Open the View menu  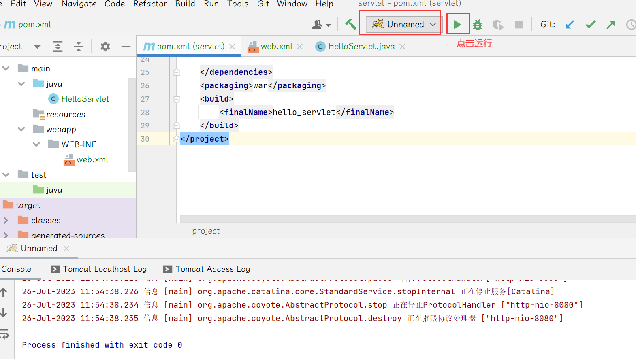[x=43, y=4]
